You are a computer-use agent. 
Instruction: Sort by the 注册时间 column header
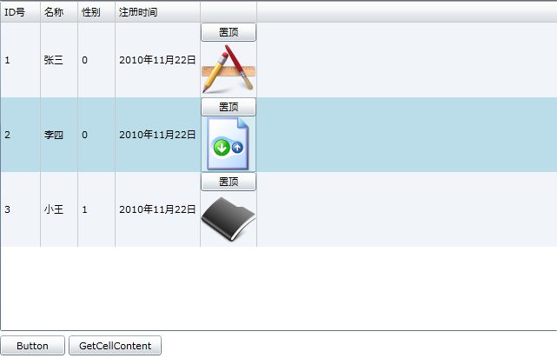(x=157, y=12)
